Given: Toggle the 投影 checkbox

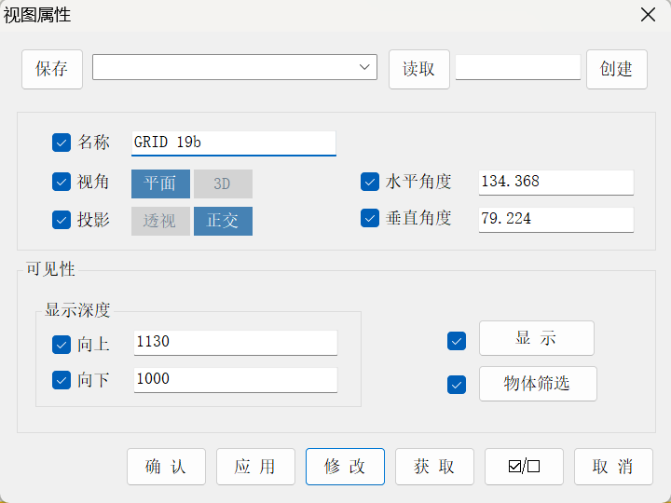Looking at the screenshot, I should [62, 220].
